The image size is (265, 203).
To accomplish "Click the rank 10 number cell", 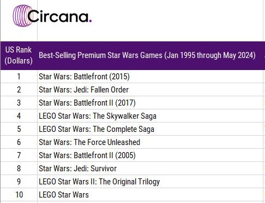I will 19,195.
